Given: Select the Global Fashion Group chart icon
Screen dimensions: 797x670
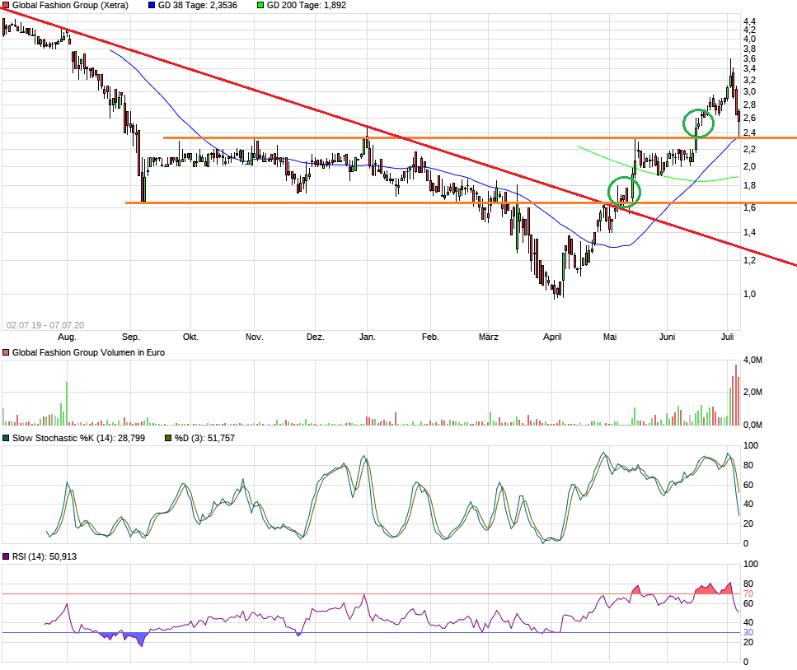Looking at the screenshot, I should coord(5,5).
